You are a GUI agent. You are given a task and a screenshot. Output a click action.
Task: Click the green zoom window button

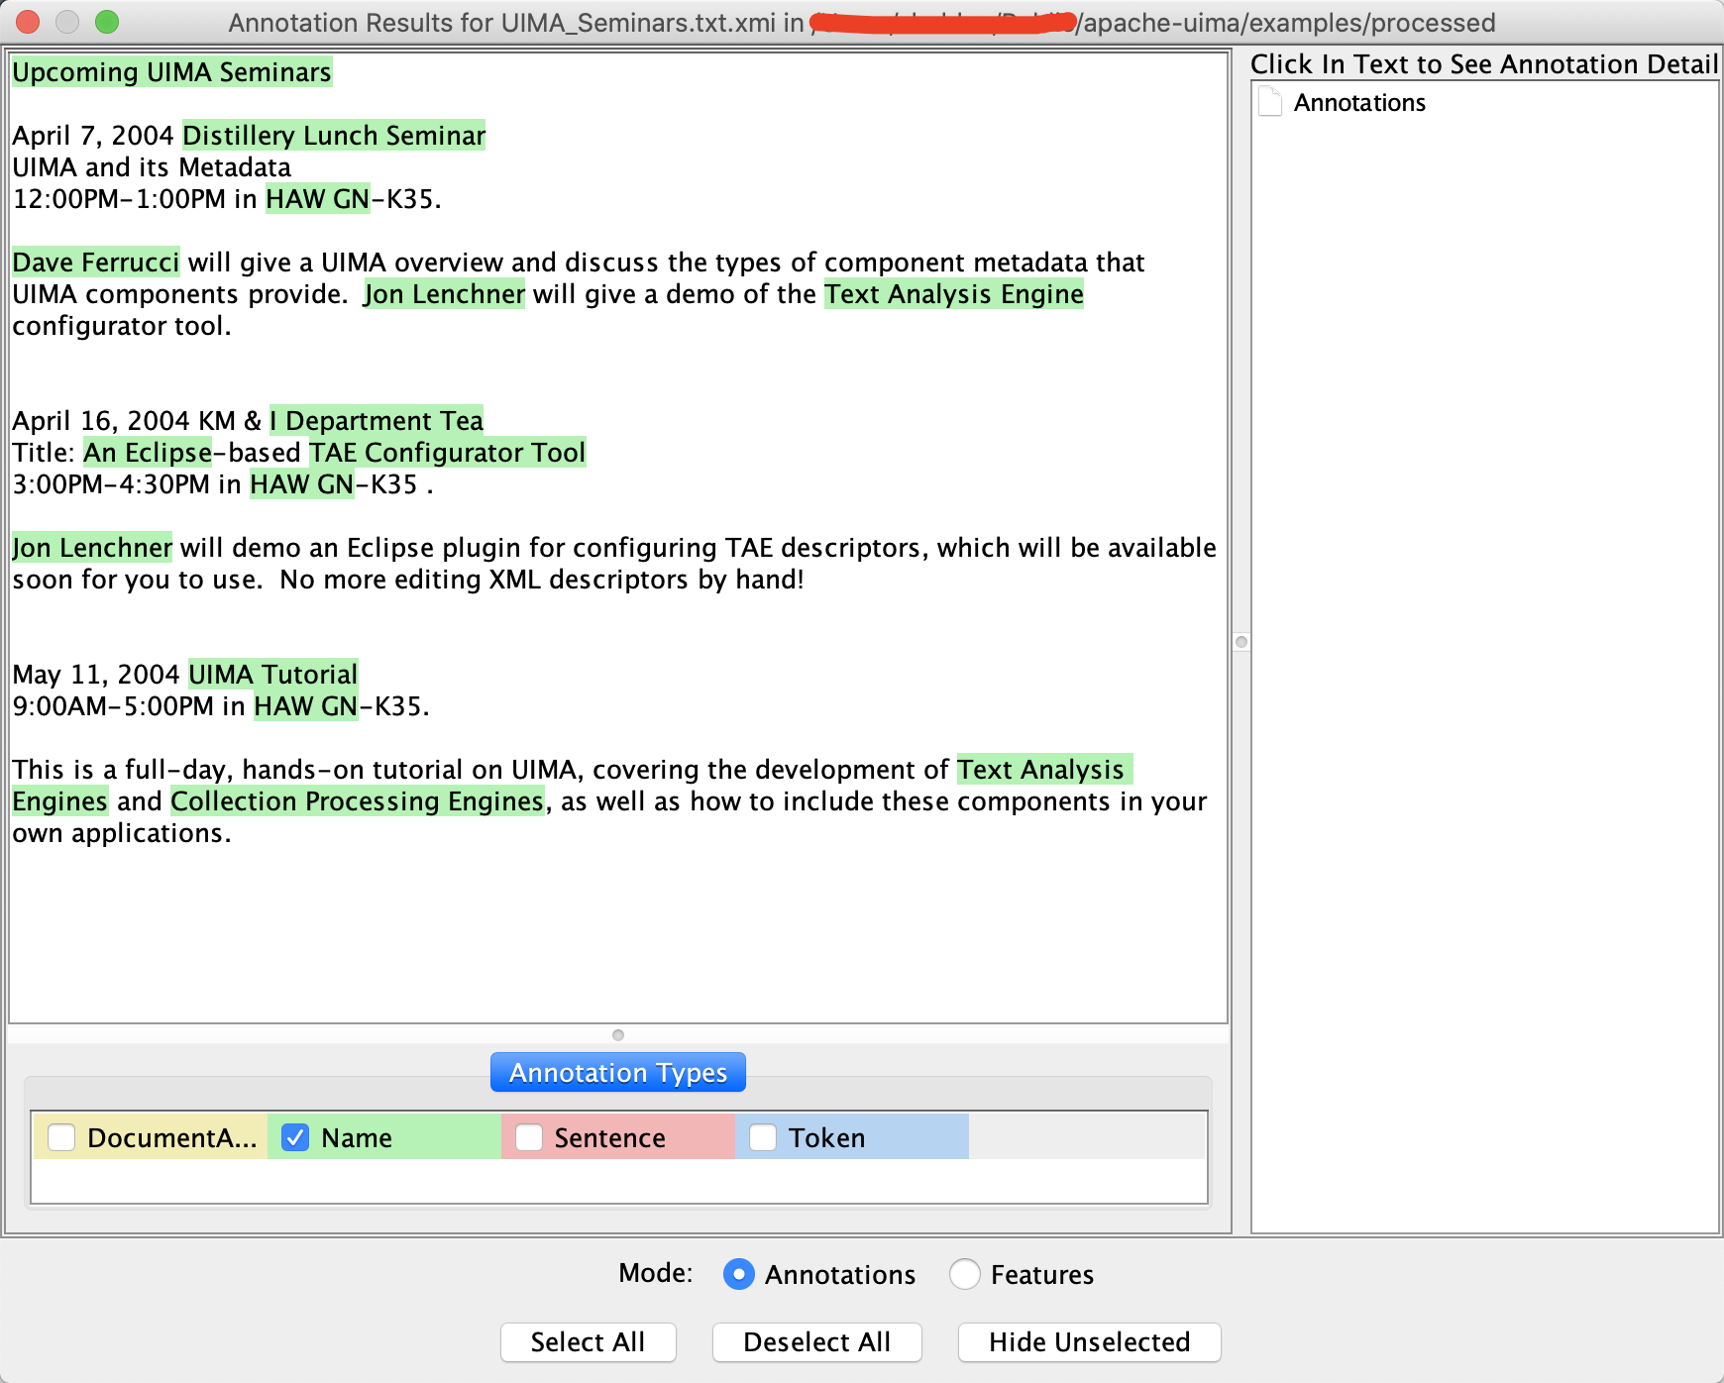tap(107, 22)
